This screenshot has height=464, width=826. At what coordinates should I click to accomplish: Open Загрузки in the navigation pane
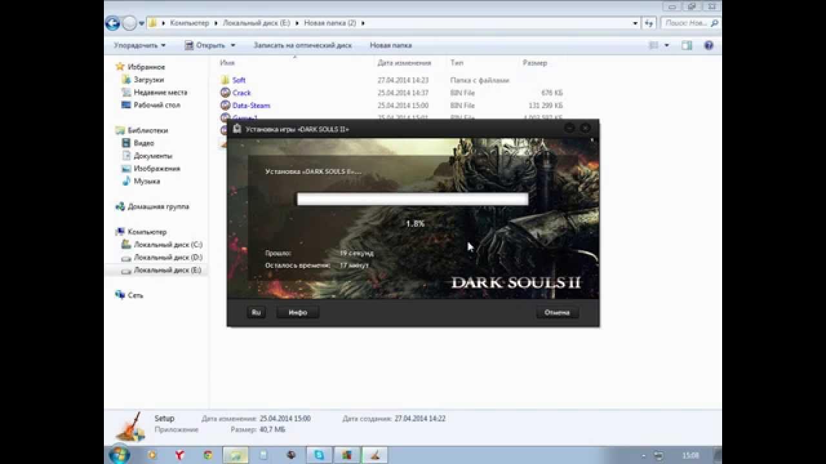(x=142, y=80)
